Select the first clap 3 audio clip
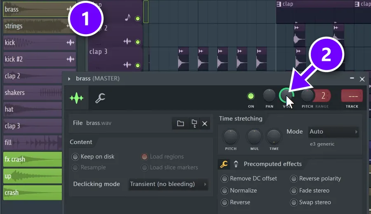Screen dimensions: 371x214 pyautogui.click(x=183, y=59)
